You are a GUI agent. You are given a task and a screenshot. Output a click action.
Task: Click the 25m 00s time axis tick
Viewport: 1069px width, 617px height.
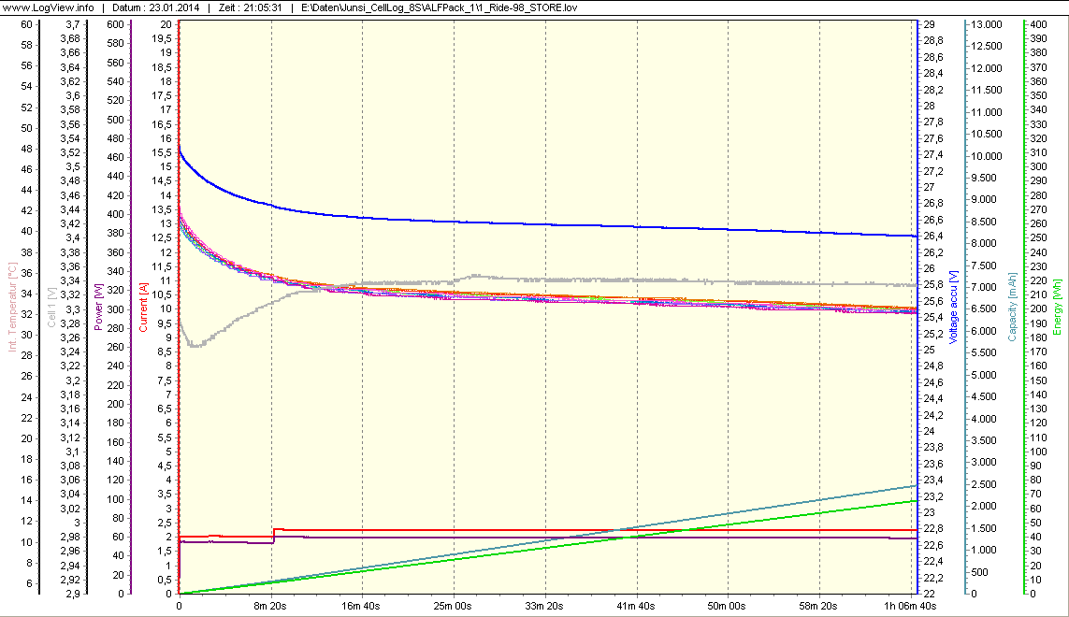[454, 607]
